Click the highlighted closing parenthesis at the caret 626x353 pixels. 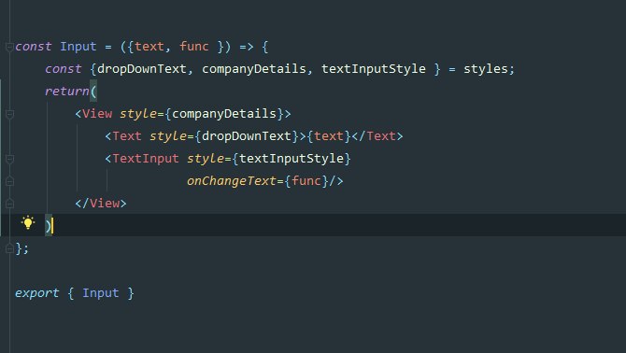click(49, 226)
